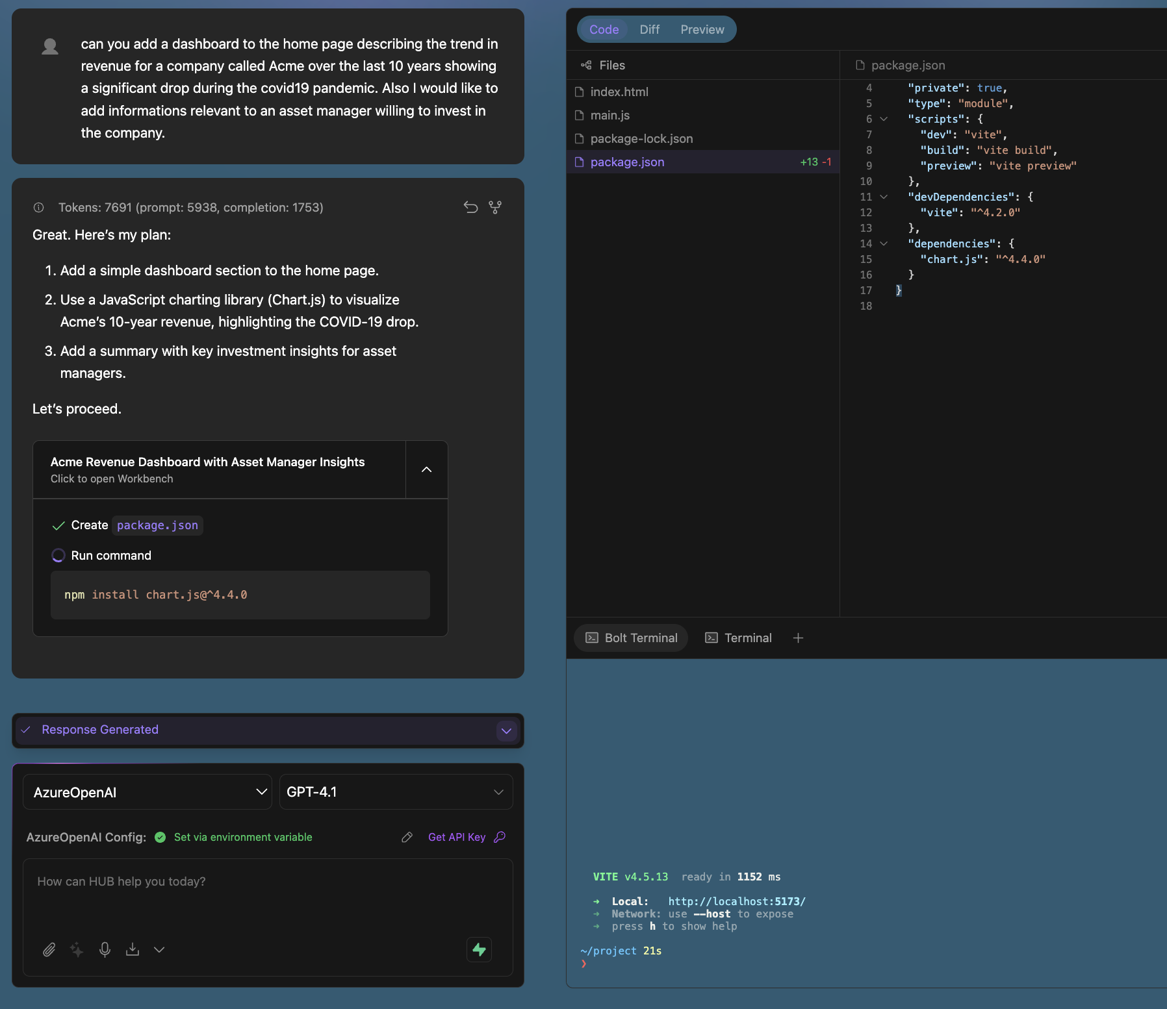Select the Bolt Terminal tab

631,638
